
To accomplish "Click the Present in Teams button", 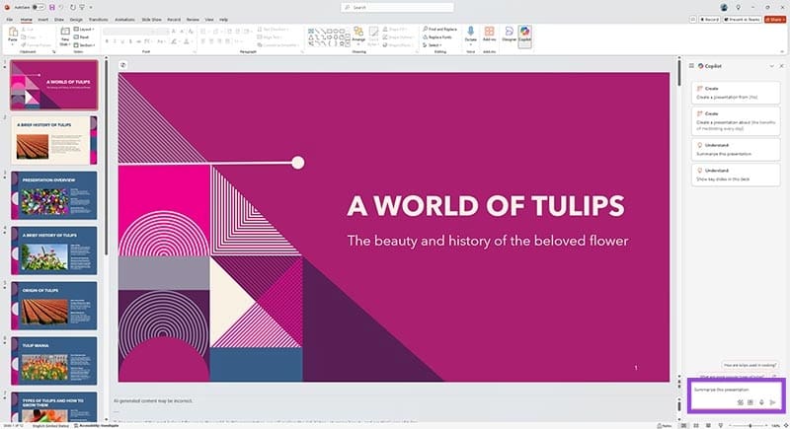I will pos(742,19).
